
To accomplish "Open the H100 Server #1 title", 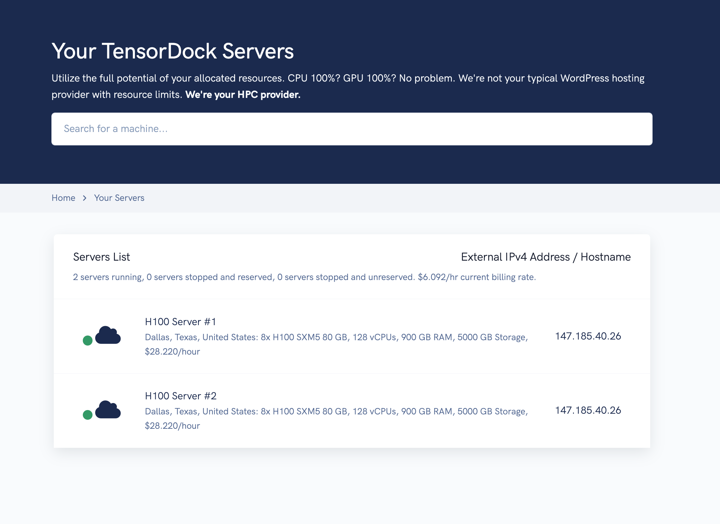I will 181,321.
